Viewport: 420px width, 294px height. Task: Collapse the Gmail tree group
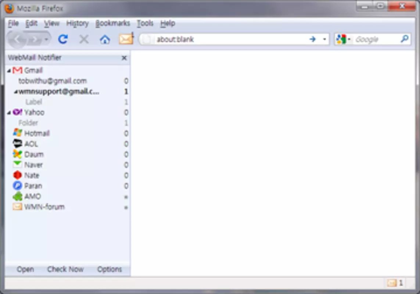pyautogui.click(x=9, y=71)
